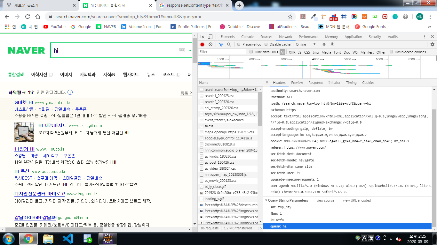Open the Online throttling dropdown
Viewport: 437px width, 245px height.
click(306, 44)
